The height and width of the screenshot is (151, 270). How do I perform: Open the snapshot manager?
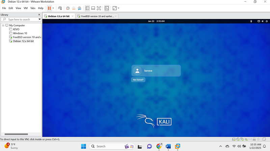79,8
